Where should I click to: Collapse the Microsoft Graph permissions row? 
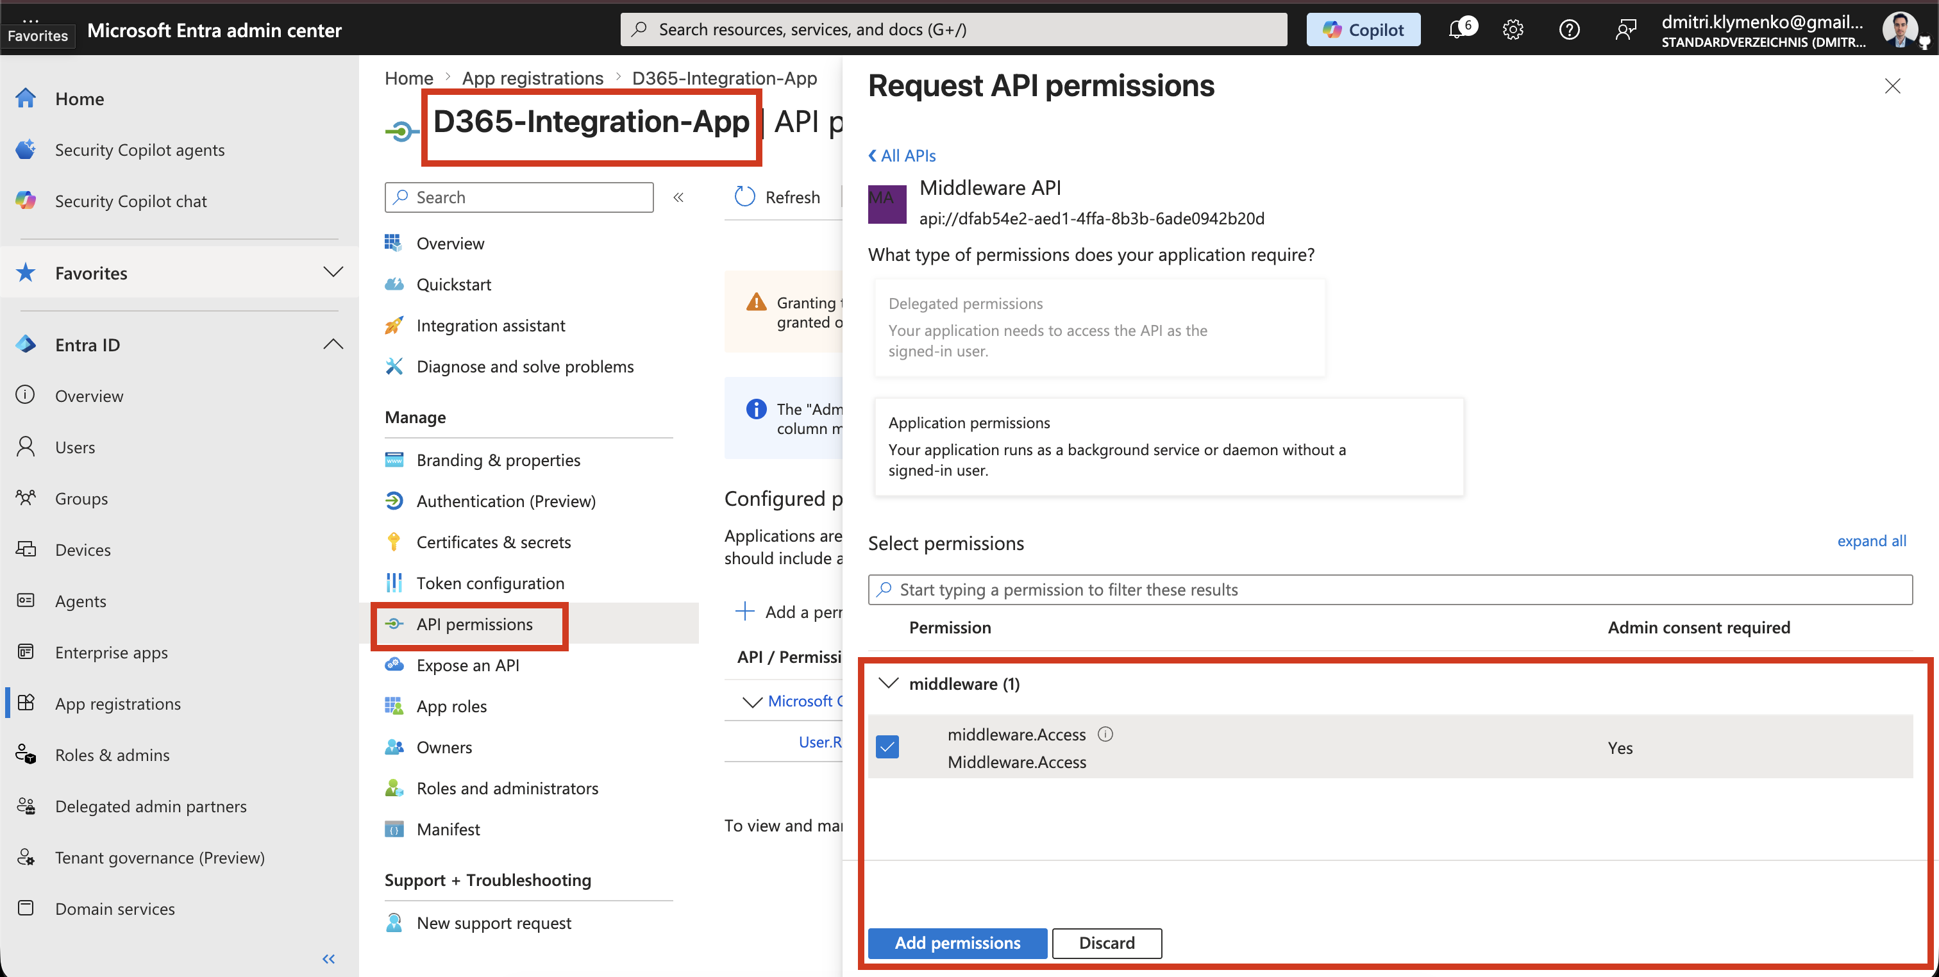point(751,701)
